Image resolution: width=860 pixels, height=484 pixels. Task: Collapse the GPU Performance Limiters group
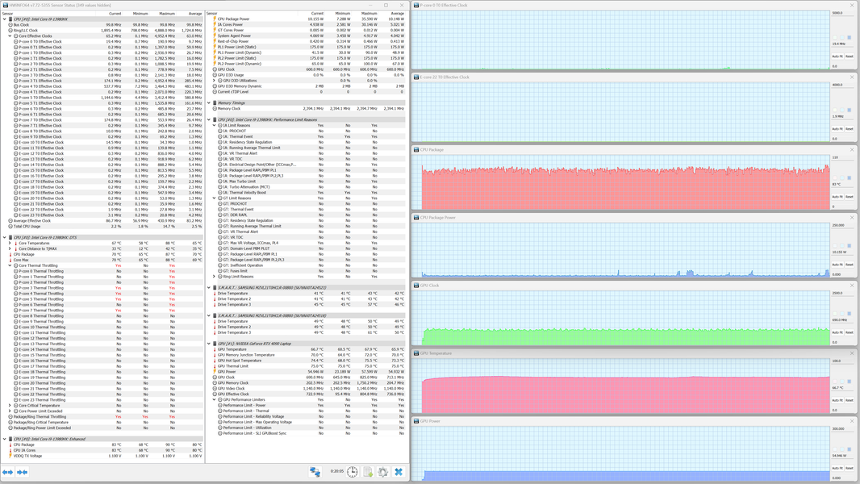click(214, 399)
